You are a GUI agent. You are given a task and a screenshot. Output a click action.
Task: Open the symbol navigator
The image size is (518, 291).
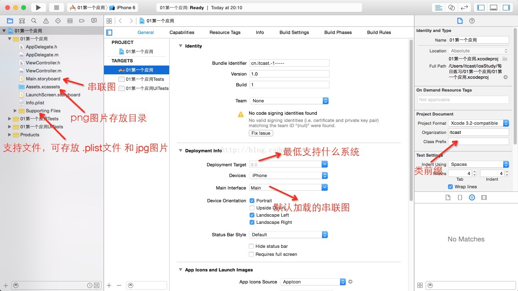coord(22,21)
